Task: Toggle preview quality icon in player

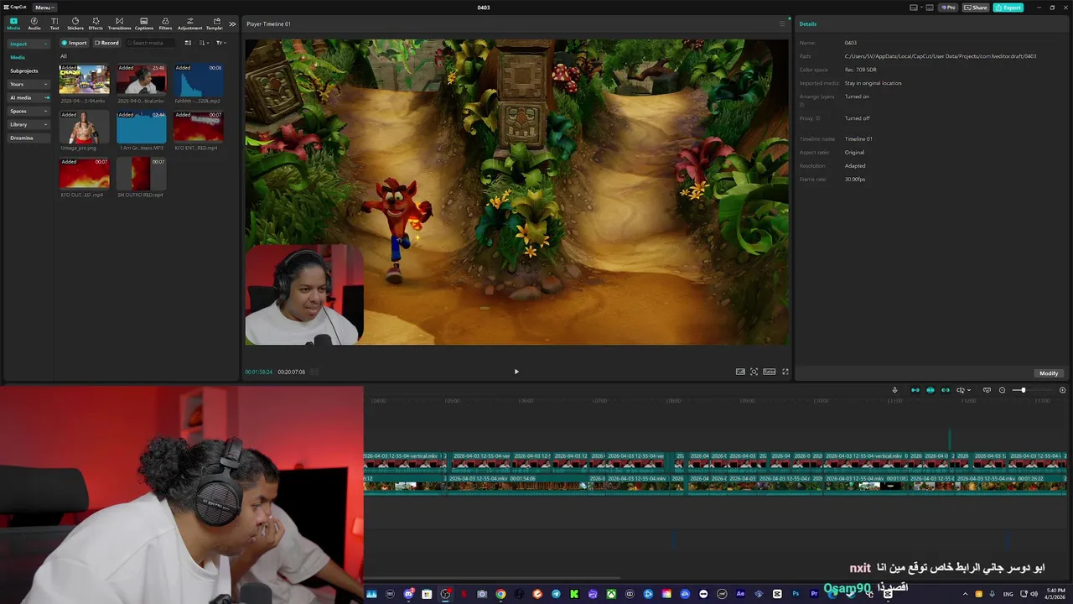Action: coord(740,372)
